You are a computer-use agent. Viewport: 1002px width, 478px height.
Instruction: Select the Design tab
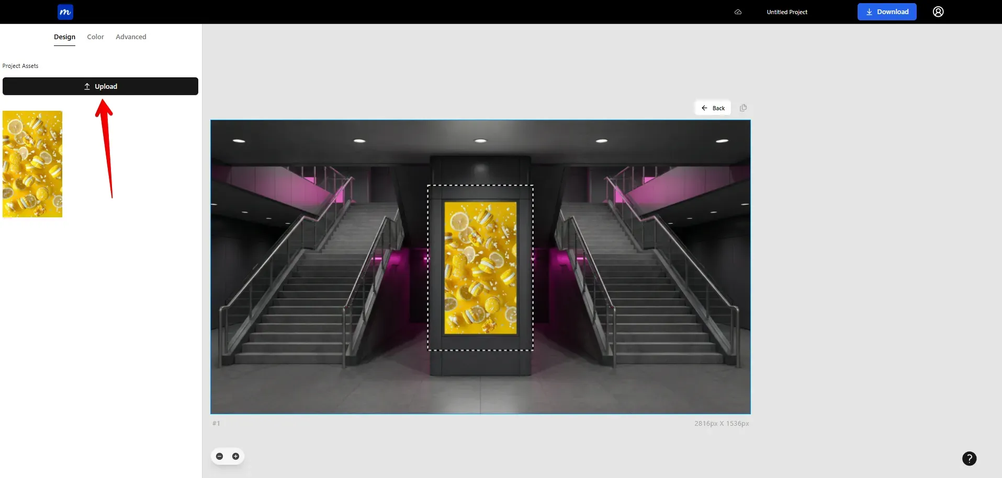pos(64,37)
